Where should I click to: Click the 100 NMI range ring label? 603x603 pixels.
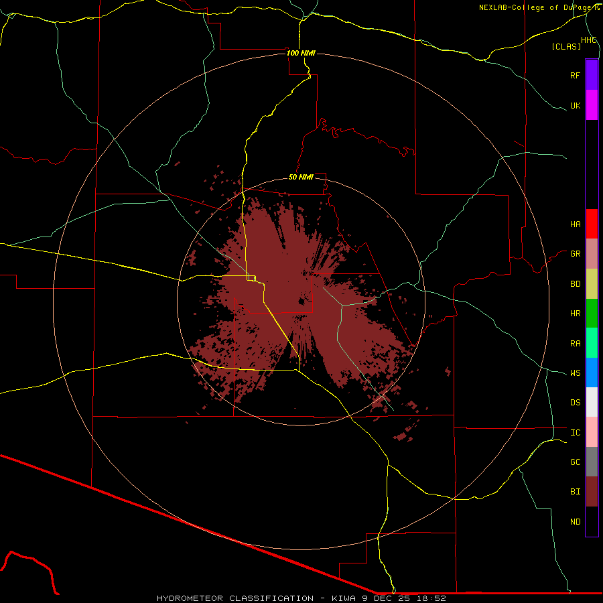coord(301,53)
